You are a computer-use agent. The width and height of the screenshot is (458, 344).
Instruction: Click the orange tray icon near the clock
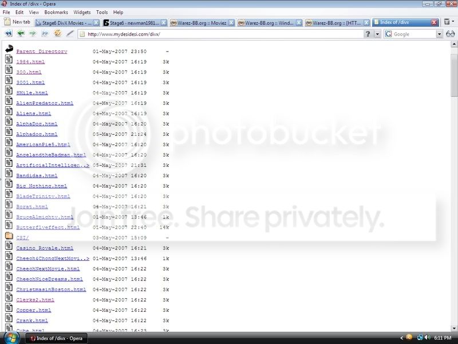409,337
